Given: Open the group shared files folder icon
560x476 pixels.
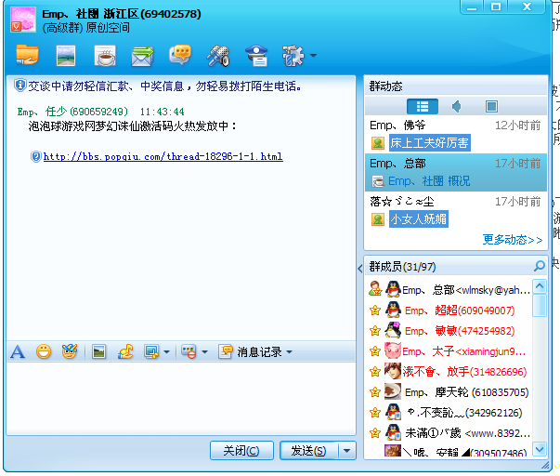Looking at the screenshot, I should (x=27, y=55).
